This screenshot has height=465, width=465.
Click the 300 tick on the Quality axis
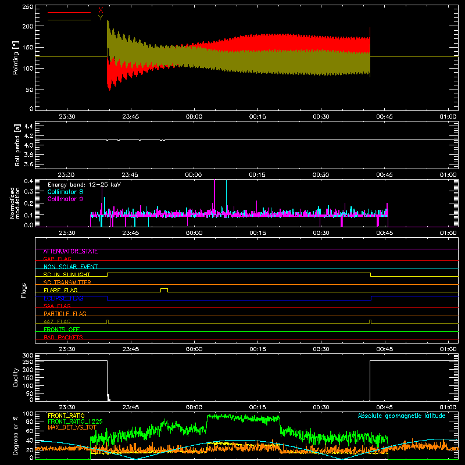tap(27, 356)
